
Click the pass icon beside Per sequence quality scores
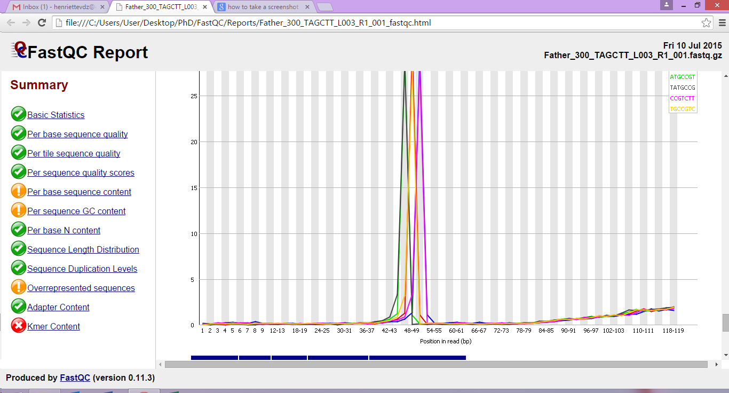(18, 172)
